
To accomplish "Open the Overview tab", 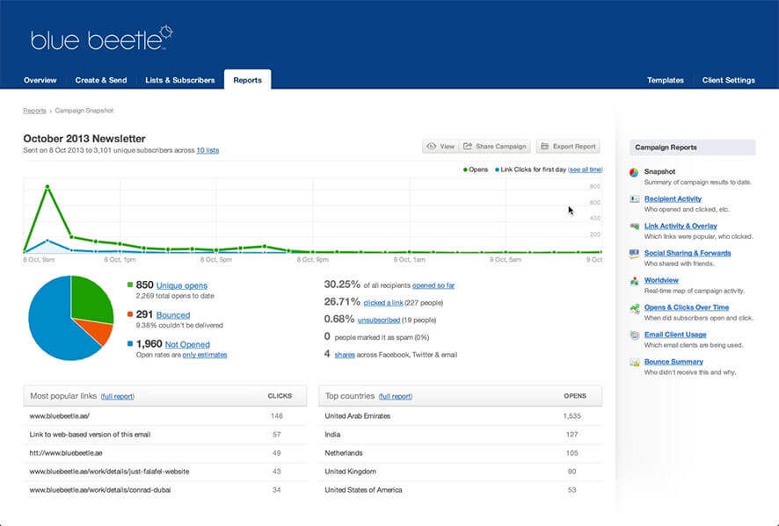I will coord(40,80).
